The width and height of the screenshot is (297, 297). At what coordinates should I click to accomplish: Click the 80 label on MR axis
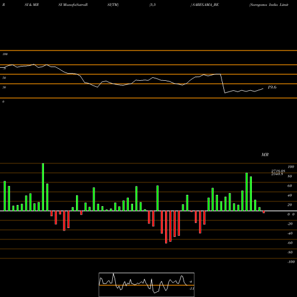(290, 176)
